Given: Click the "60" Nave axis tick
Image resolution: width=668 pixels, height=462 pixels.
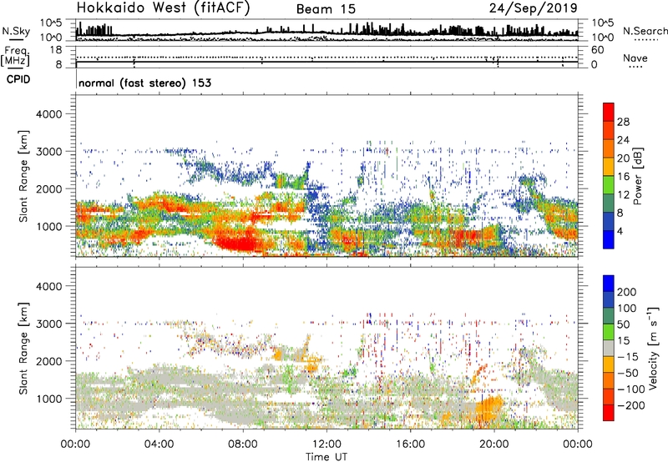Looking at the screenshot, I should click(x=597, y=50).
